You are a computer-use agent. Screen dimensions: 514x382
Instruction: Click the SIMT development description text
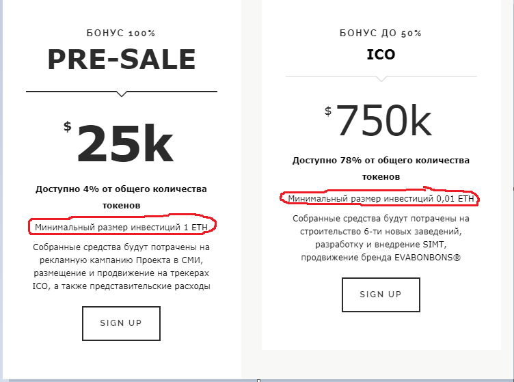(381, 245)
